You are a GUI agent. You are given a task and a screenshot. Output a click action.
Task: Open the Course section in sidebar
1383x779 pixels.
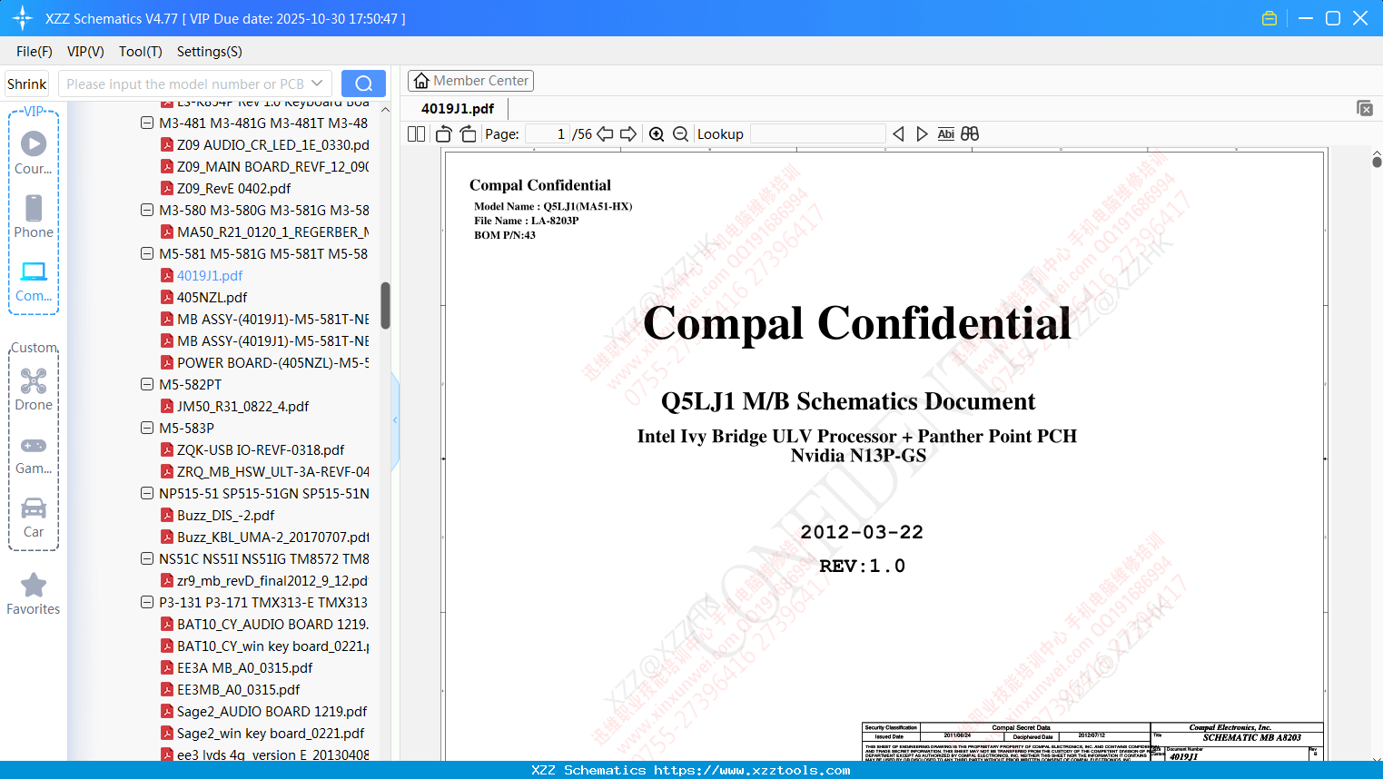[x=34, y=153]
